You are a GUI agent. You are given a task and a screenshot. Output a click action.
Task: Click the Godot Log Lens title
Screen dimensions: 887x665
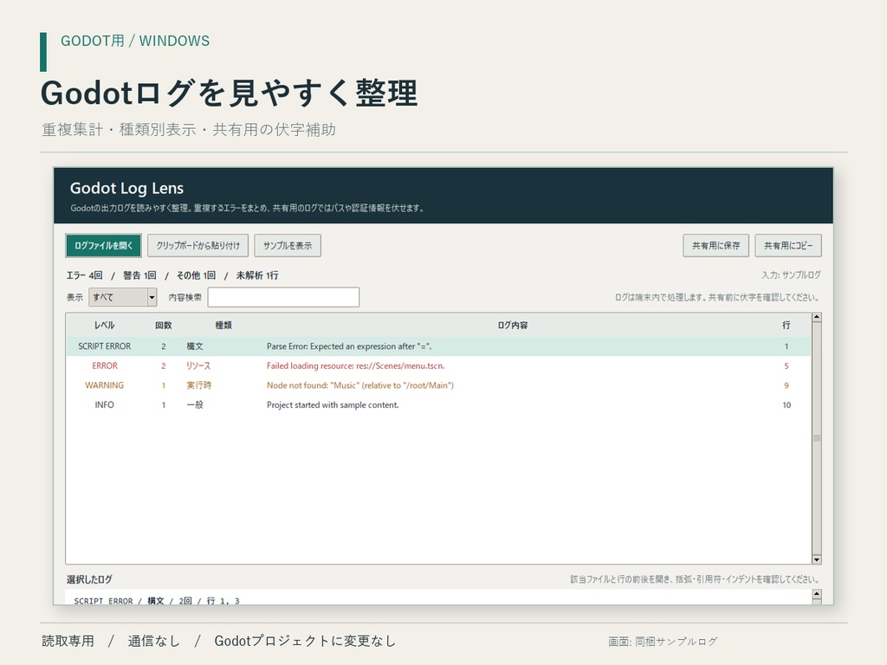126,188
